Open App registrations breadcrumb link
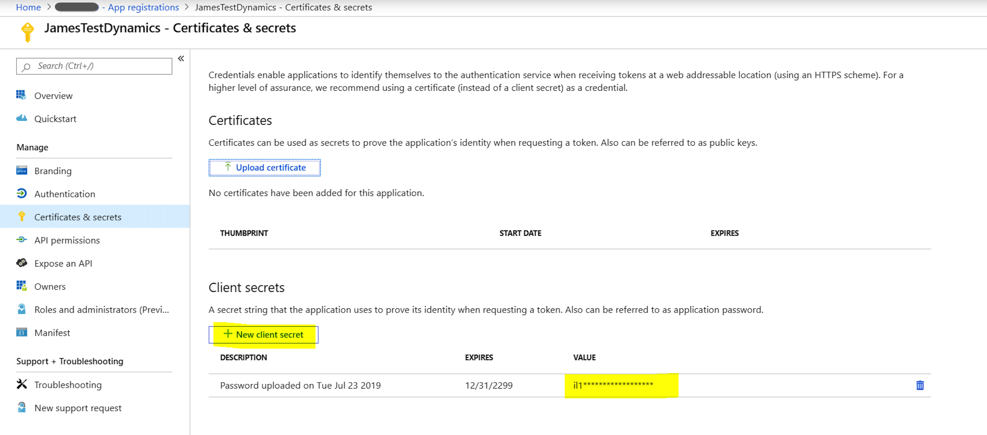Screen dimensions: 987x435 143,7
